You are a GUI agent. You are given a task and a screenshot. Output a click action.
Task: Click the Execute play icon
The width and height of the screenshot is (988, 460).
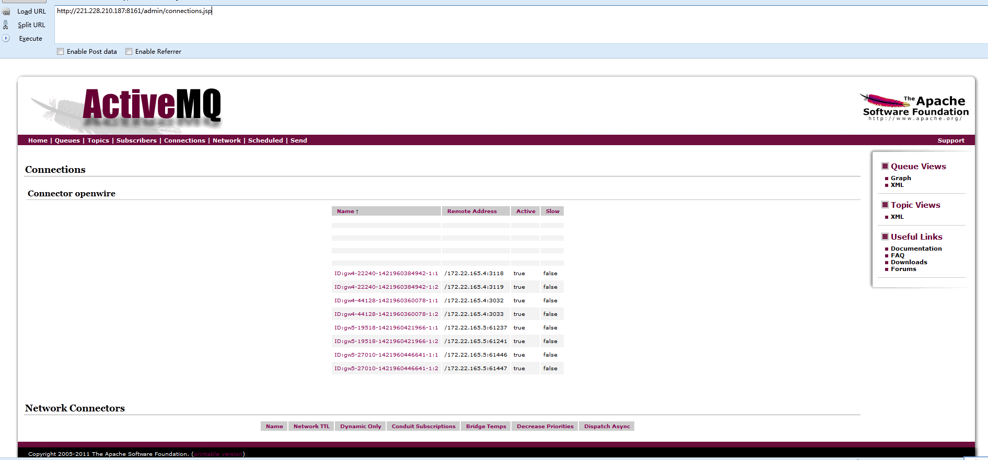click(x=6, y=38)
